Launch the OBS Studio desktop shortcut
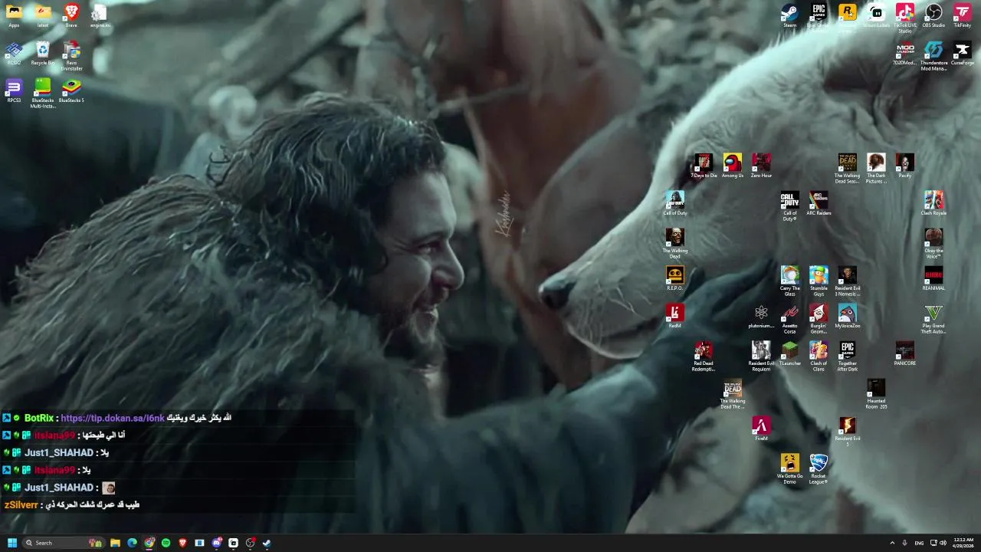The image size is (981, 552). pyautogui.click(x=933, y=15)
